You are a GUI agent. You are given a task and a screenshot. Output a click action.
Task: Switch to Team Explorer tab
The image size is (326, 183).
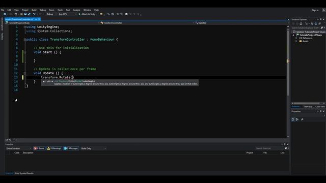click(308, 107)
